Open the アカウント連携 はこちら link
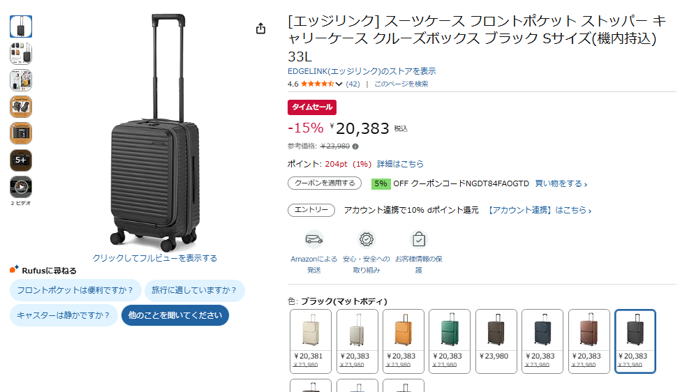680x392 pixels. (x=539, y=211)
